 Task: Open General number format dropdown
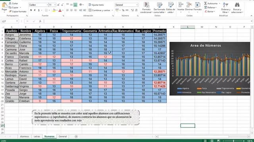pos(137,5)
